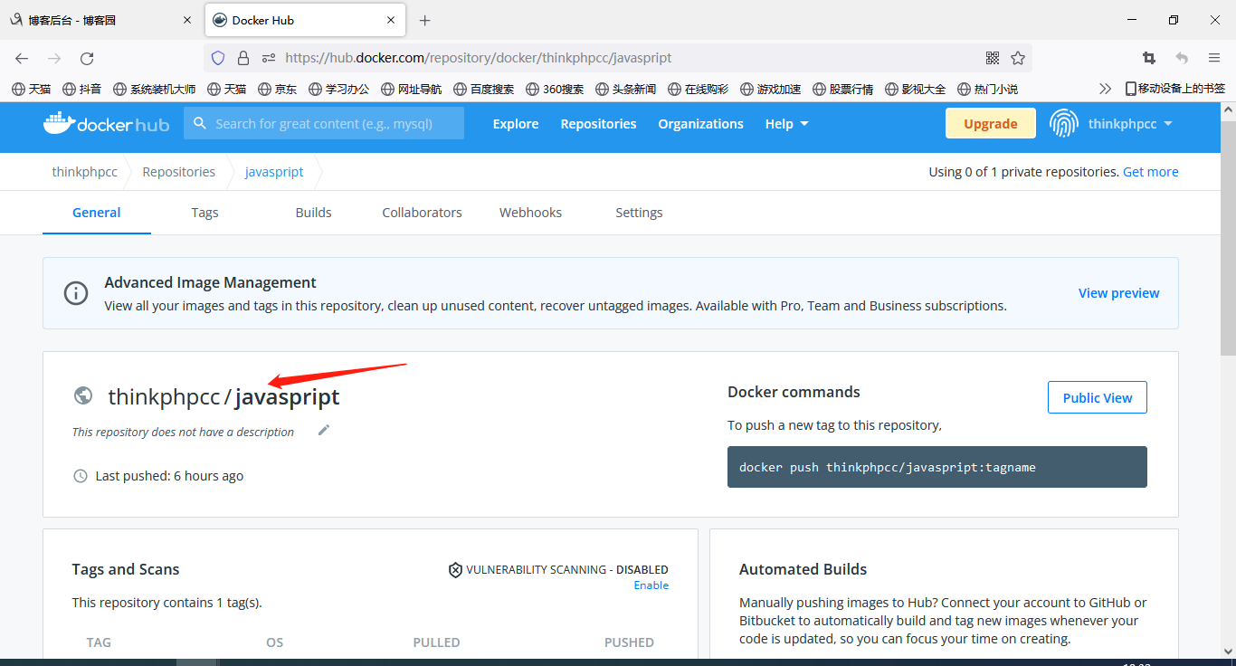The width and height of the screenshot is (1236, 666).
Task: Click the Upgrade button
Action: (991, 124)
